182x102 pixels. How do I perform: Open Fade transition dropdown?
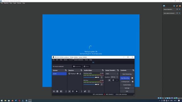point(111,74)
